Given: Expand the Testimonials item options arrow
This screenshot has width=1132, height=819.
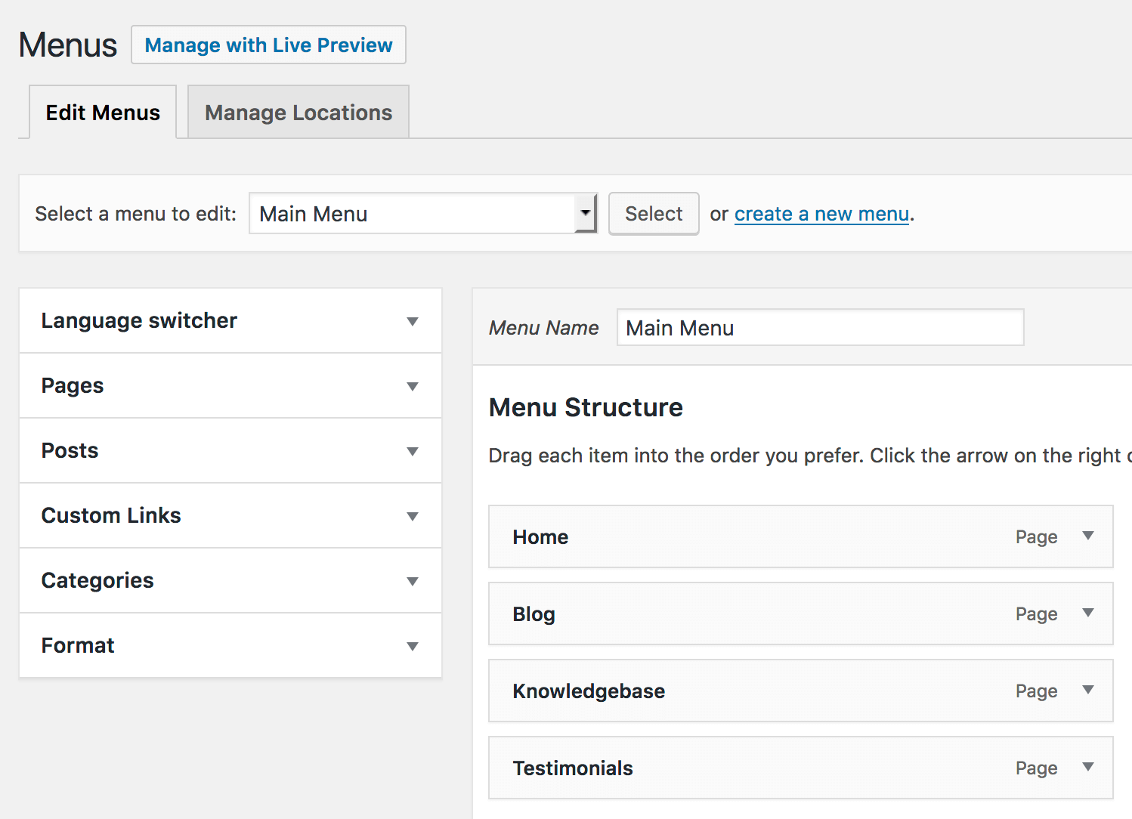Looking at the screenshot, I should click(x=1088, y=767).
